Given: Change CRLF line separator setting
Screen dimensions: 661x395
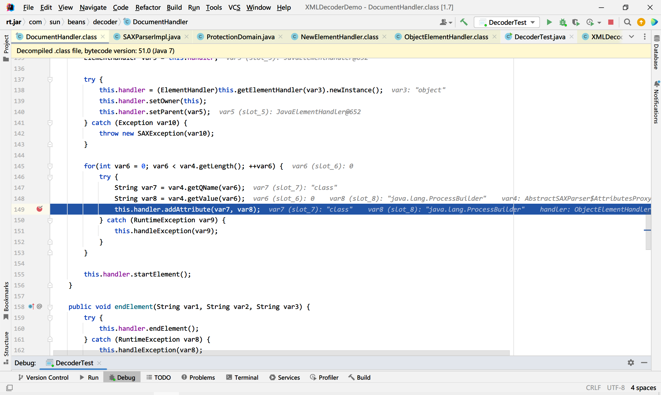Looking at the screenshot, I should click(x=593, y=388).
